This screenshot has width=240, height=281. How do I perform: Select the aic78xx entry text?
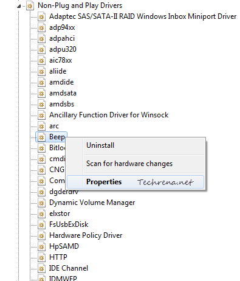tap(61, 60)
